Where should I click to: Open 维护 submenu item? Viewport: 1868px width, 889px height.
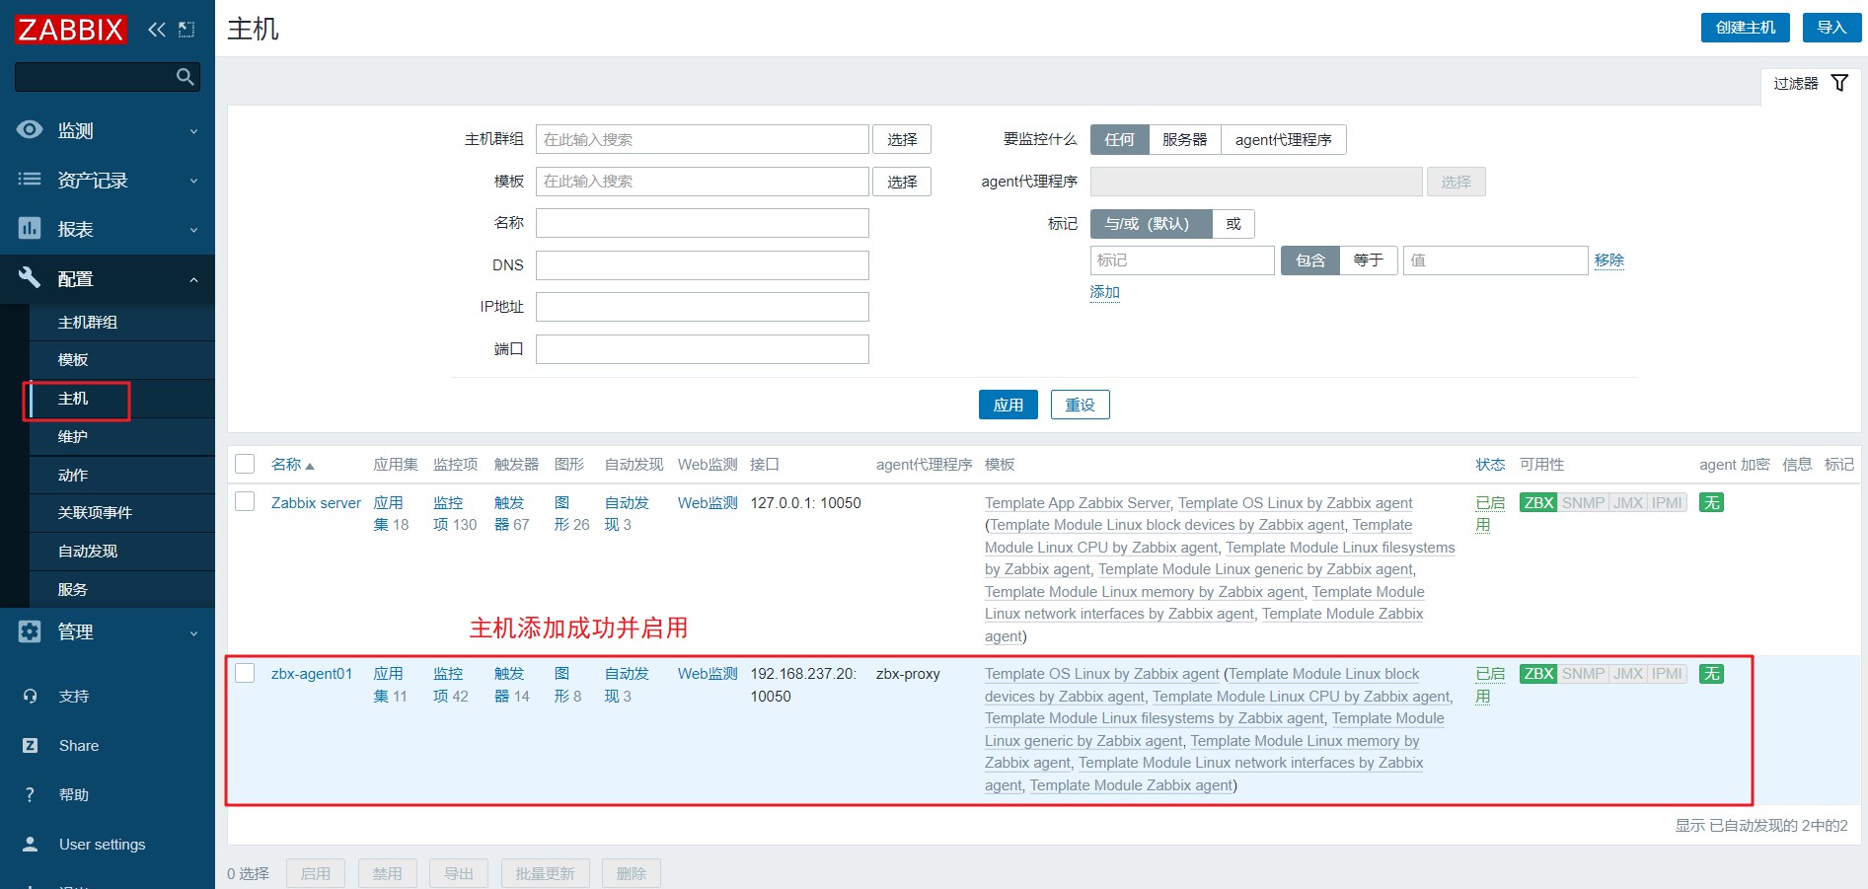(122, 437)
